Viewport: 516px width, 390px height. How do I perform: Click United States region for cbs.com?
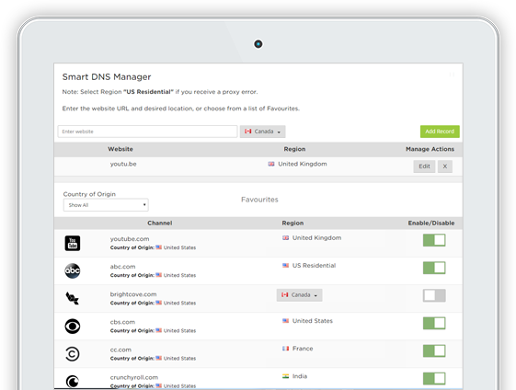(313, 321)
